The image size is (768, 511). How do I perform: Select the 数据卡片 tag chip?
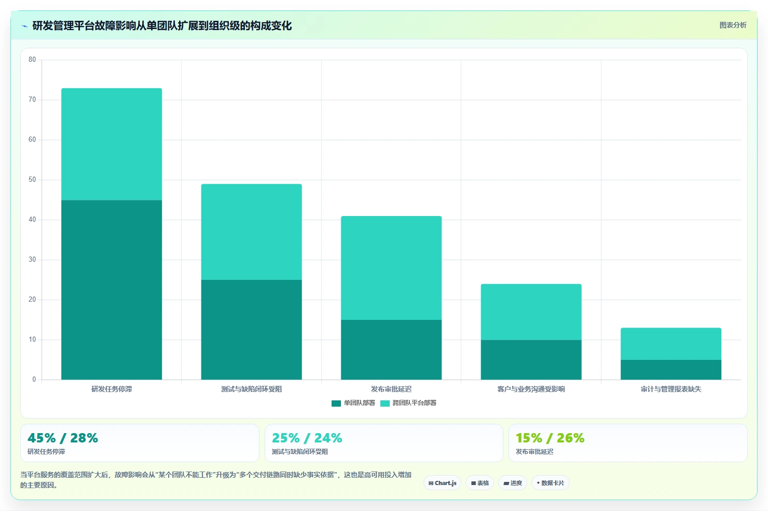(x=551, y=483)
